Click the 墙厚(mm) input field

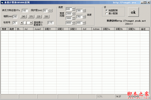[x=15, y=17]
